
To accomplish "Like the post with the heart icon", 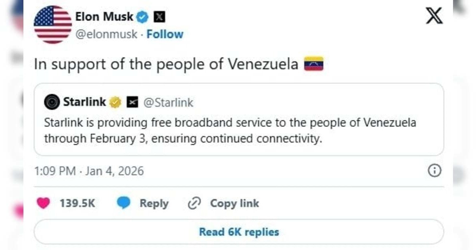I will point(43,203).
